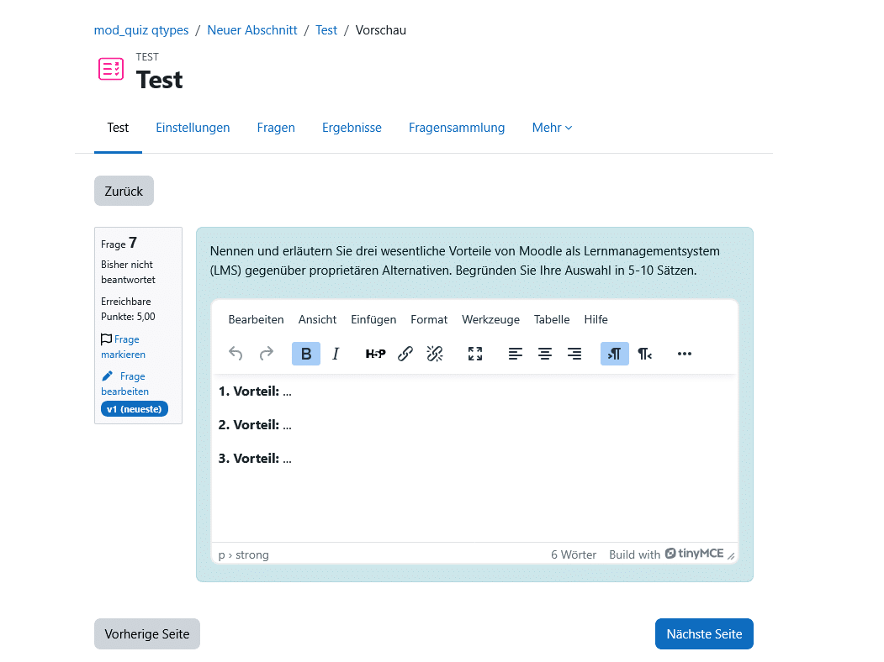Open Neuer Abschnitt breadcrumb link
Screen dimensions: 884x662
pos(252,30)
